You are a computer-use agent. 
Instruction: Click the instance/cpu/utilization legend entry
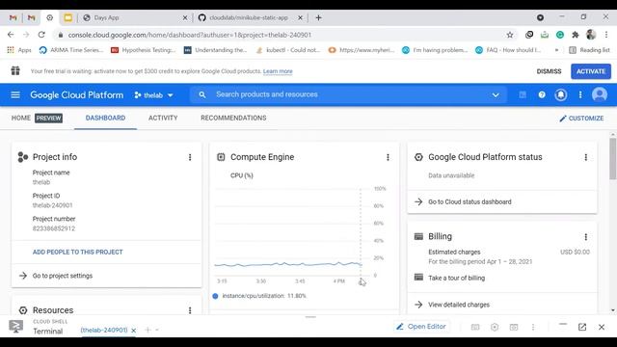coord(259,296)
